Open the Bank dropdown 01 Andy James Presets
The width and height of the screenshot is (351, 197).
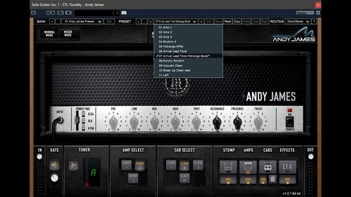[x=82, y=21]
